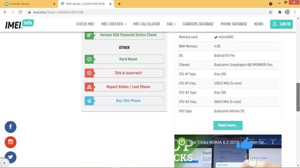Open the Instagram social button
The image size is (300, 168).
(10, 142)
